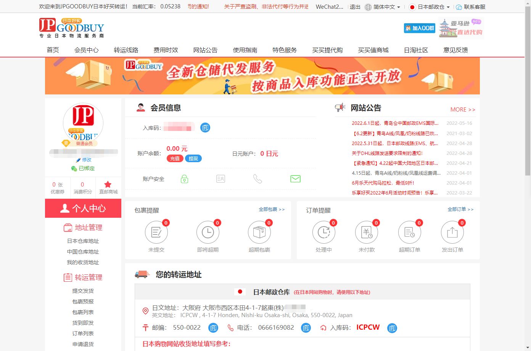
Task: Go to 费用时效 in navigation bar
Action: tap(166, 50)
